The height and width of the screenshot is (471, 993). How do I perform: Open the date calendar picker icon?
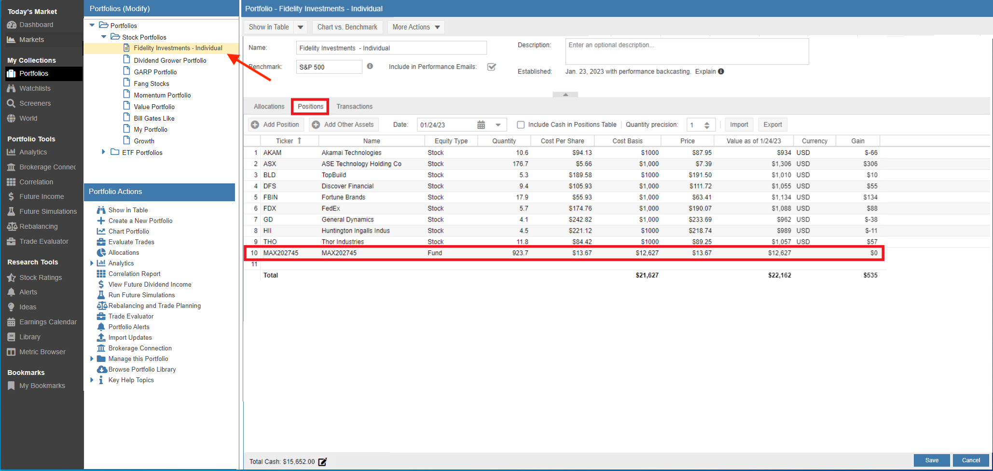481,125
